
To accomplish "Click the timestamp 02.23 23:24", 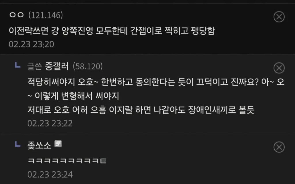I will pos(50,174).
